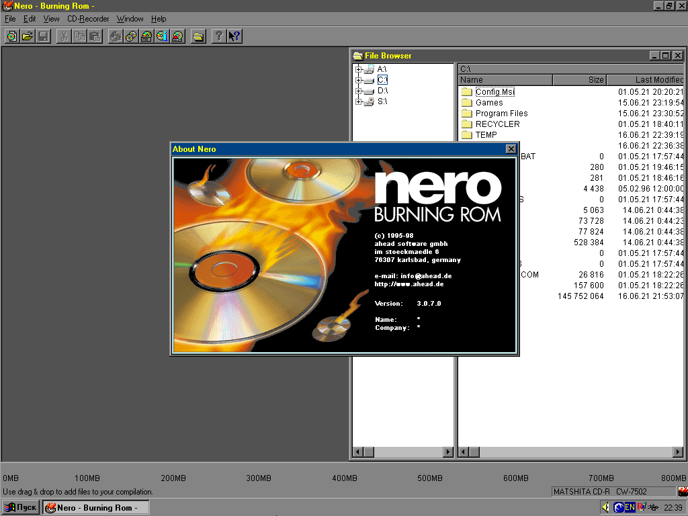688x516 pixels.
Task: Click the CD Info icon
Action: 162,36
